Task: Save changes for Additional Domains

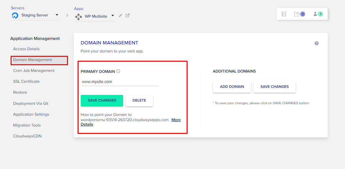Action: [274, 87]
